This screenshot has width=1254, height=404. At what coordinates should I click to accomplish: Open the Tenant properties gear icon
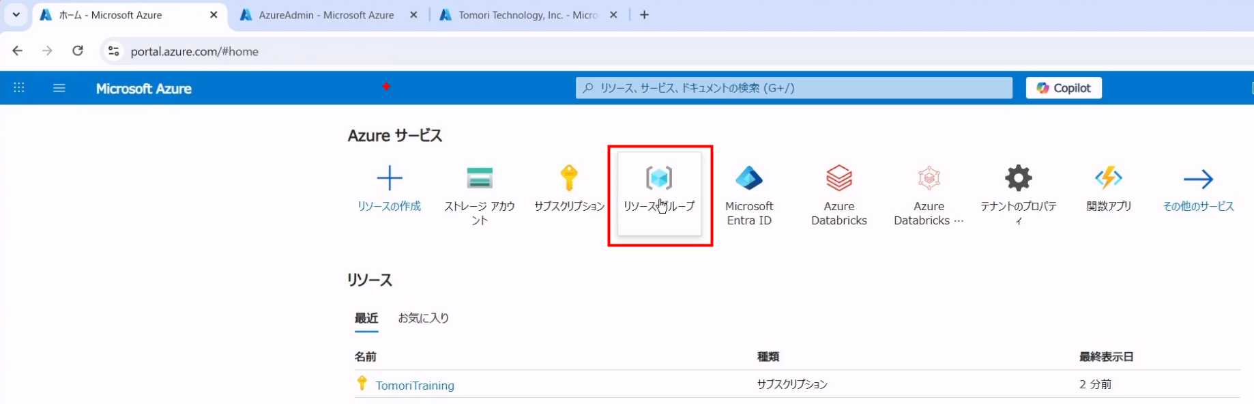click(x=1018, y=178)
